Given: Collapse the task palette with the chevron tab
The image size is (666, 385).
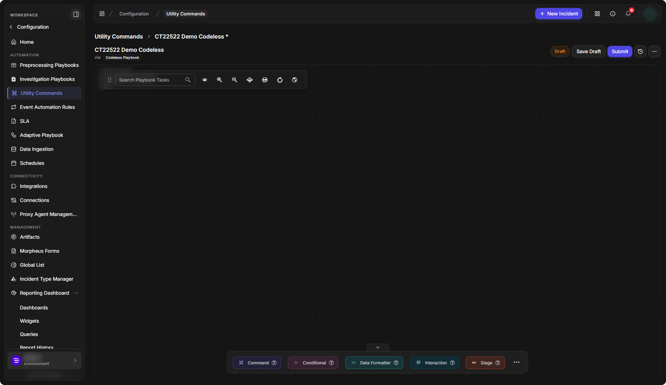Looking at the screenshot, I should (x=378, y=348).
